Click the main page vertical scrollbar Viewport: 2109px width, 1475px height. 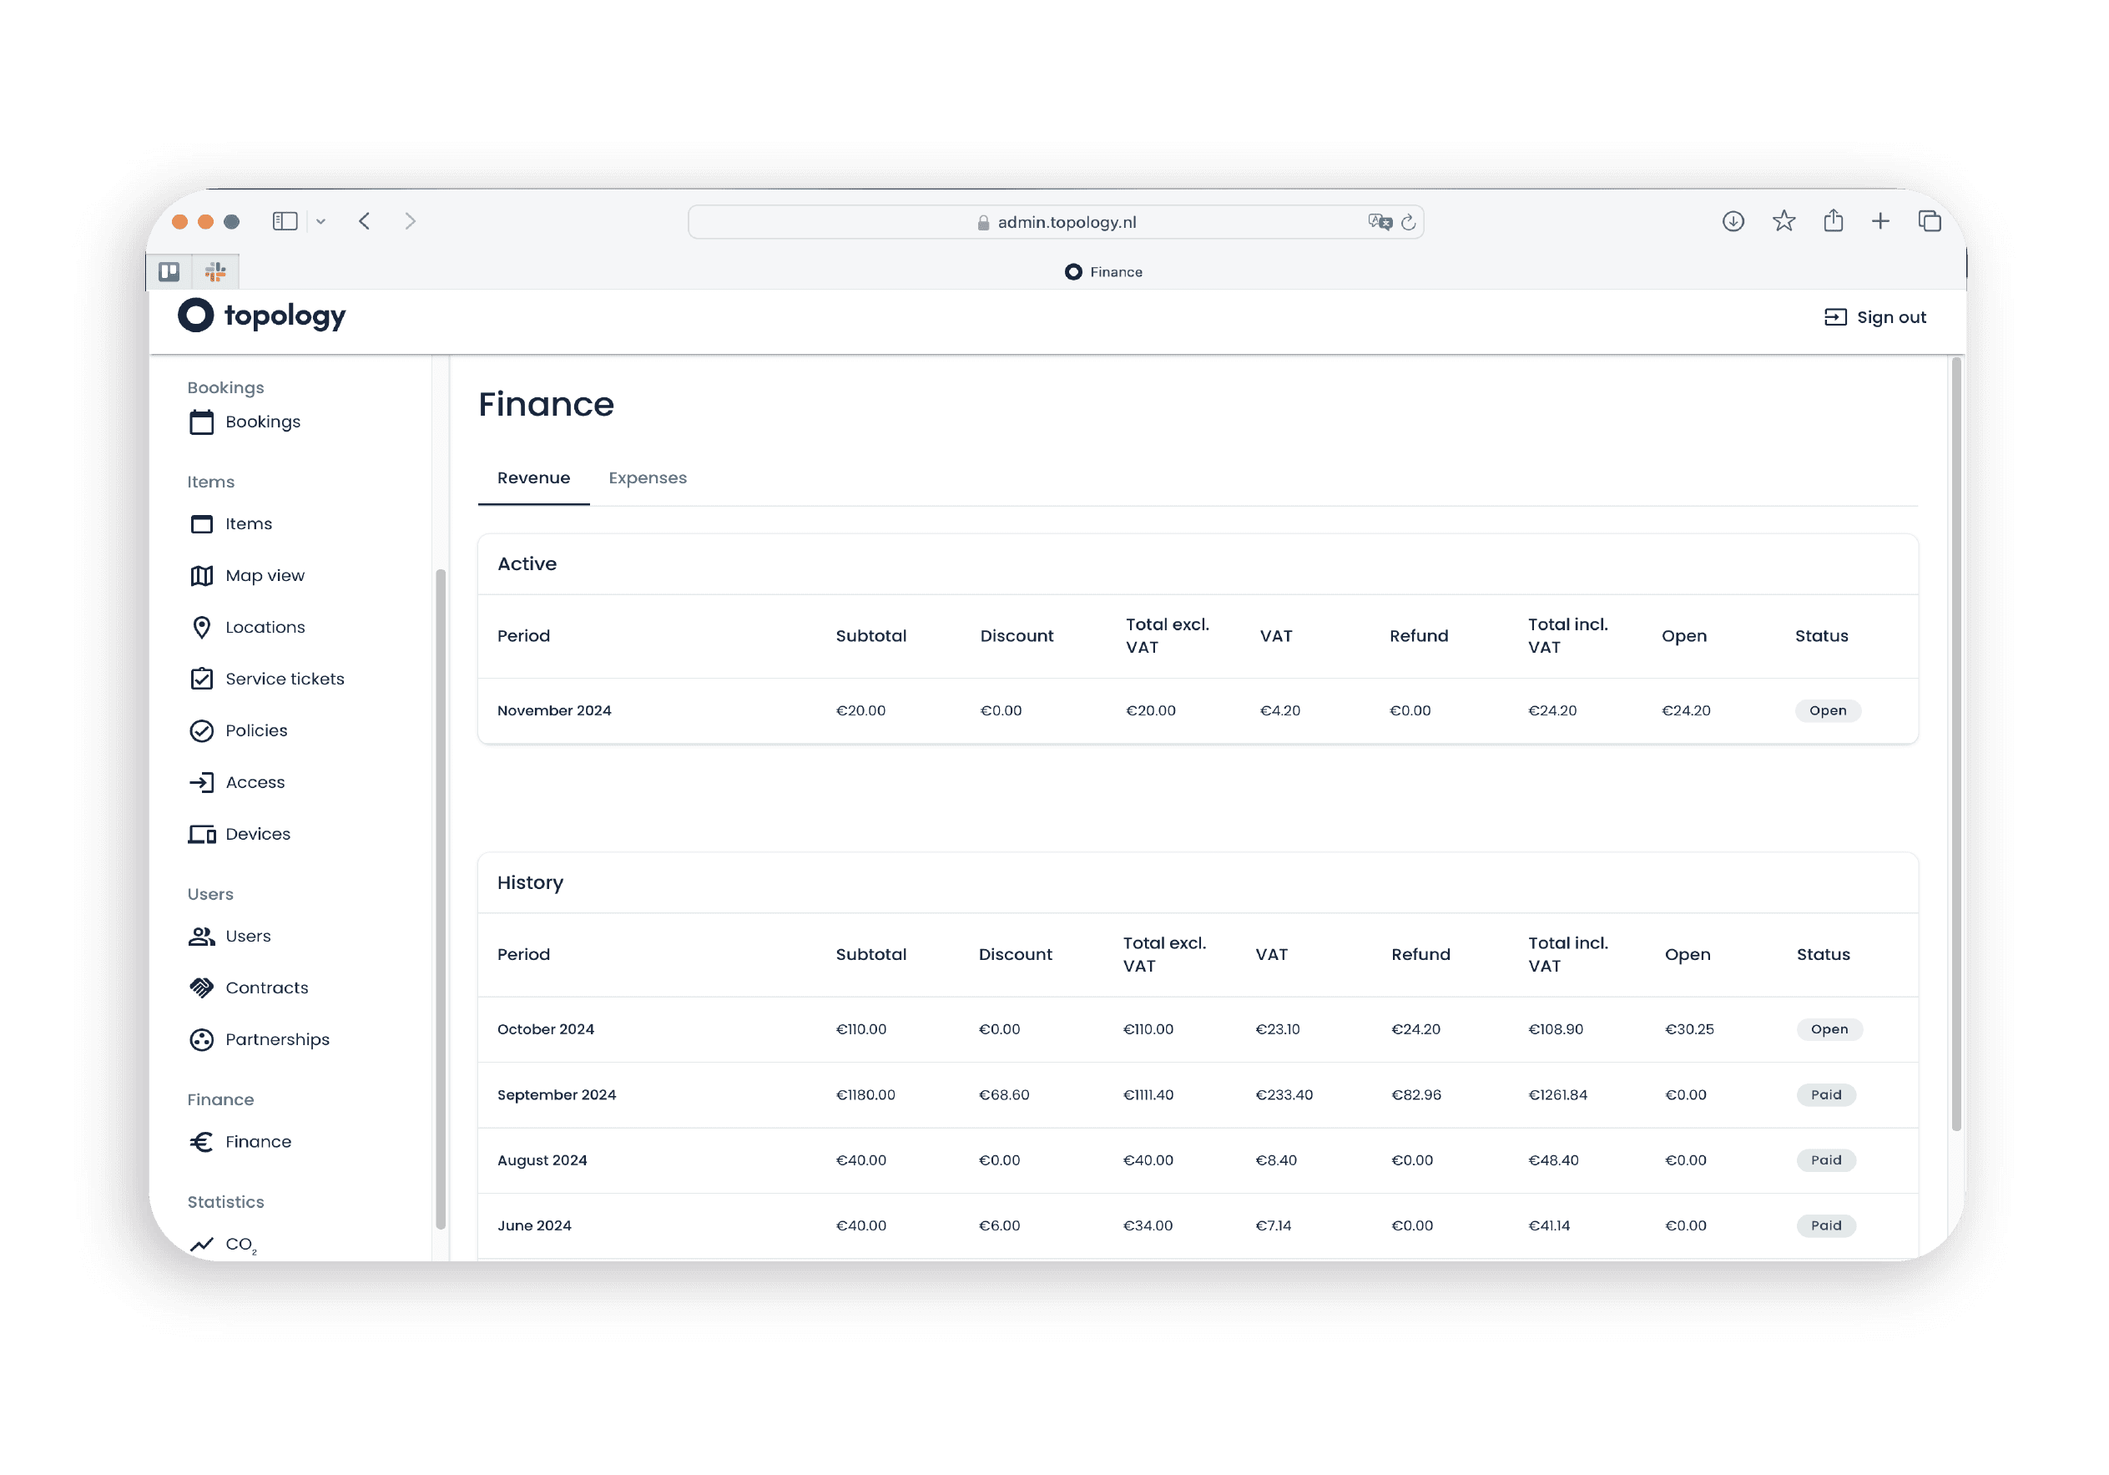point(1955,745)
